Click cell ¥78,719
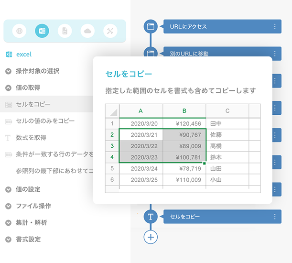 pos(184,168)
